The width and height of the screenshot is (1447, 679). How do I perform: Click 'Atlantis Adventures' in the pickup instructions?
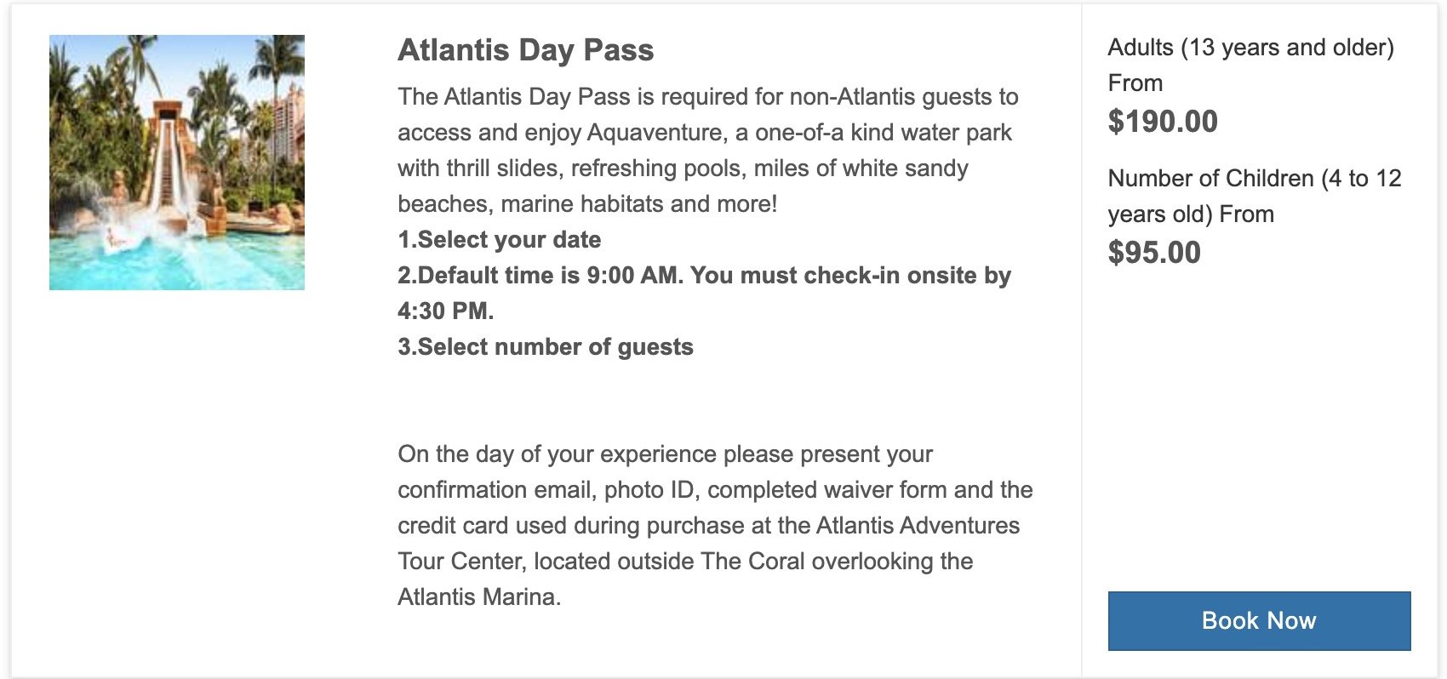(x=918, y=526)
